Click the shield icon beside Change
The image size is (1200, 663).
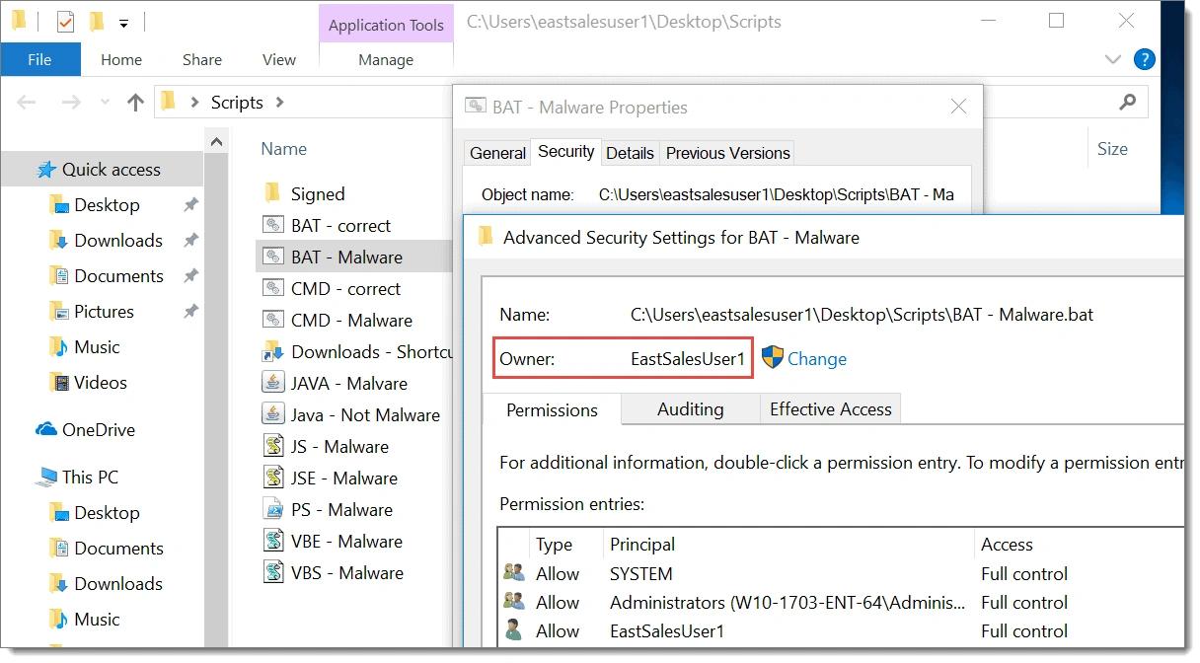tap(773, 357)
